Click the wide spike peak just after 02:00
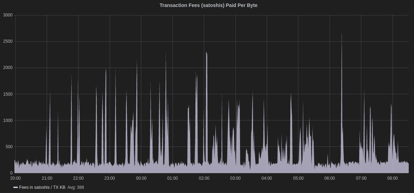 coord(206,53)
